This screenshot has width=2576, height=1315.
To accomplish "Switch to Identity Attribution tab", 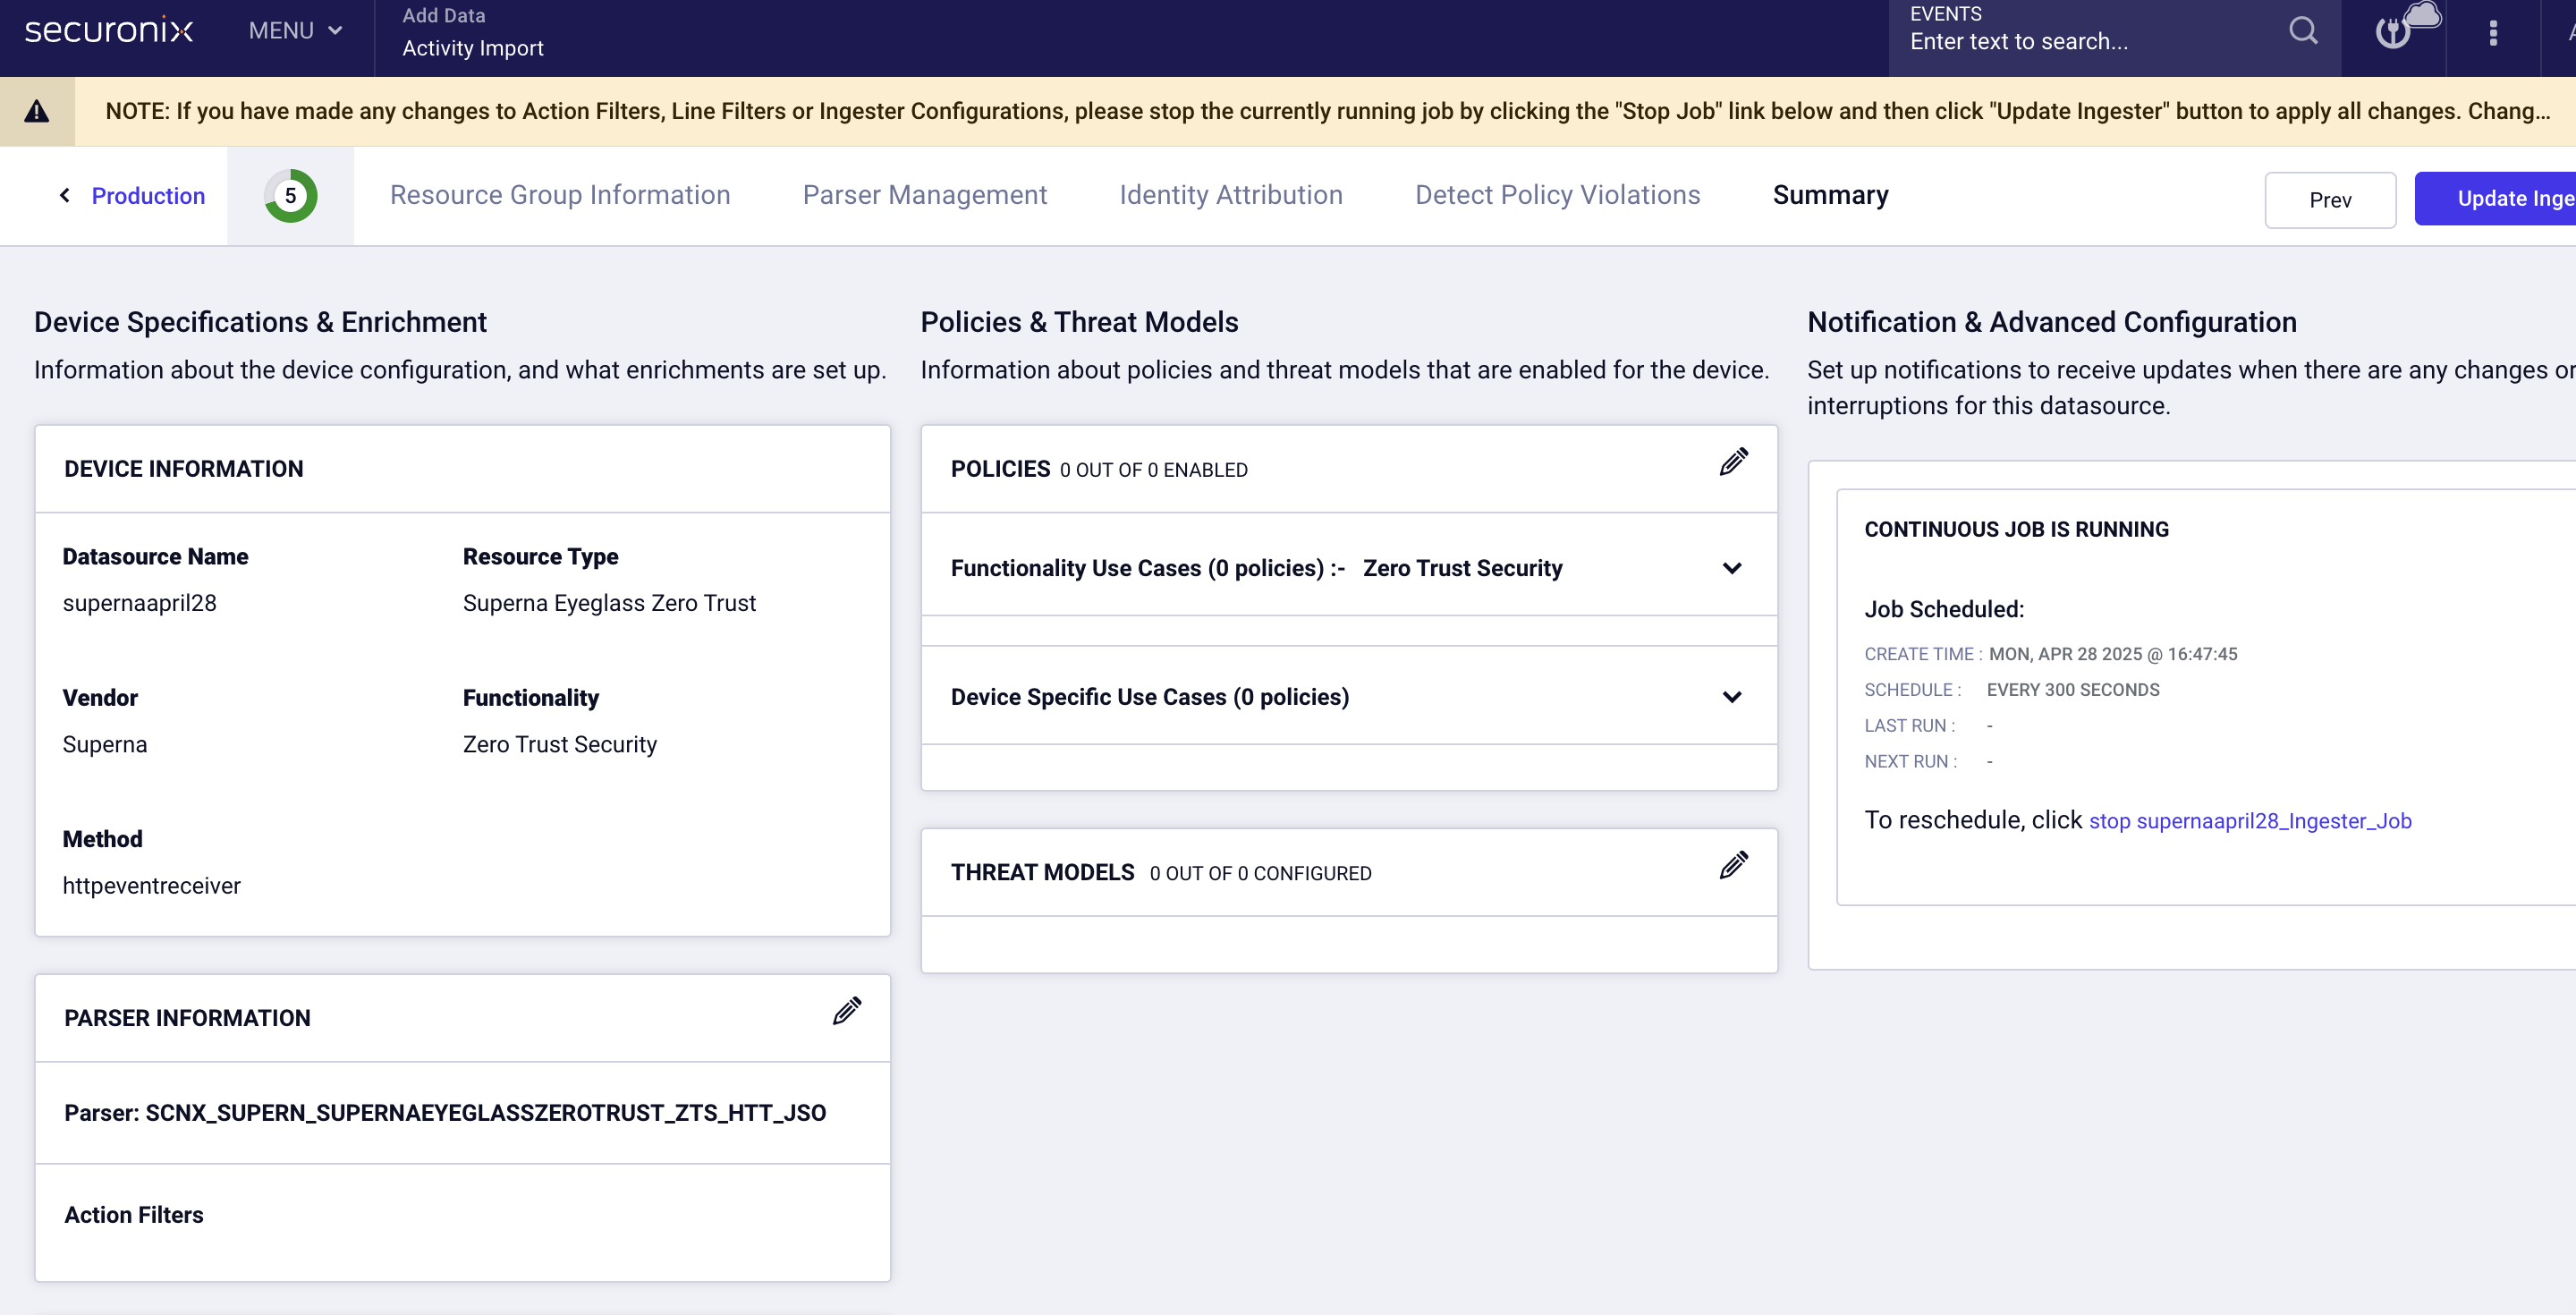I will coord(1231,195).
